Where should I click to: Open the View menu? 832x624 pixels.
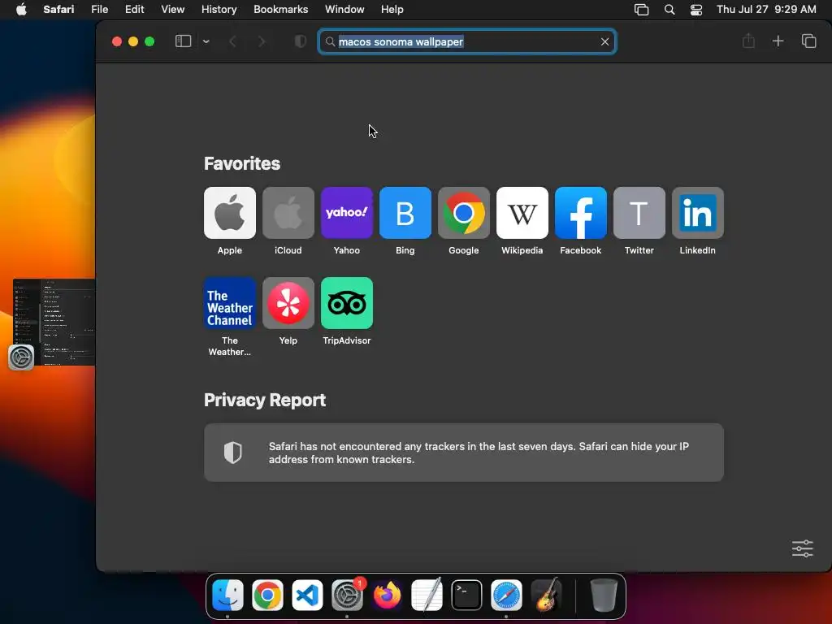(172, 10)
